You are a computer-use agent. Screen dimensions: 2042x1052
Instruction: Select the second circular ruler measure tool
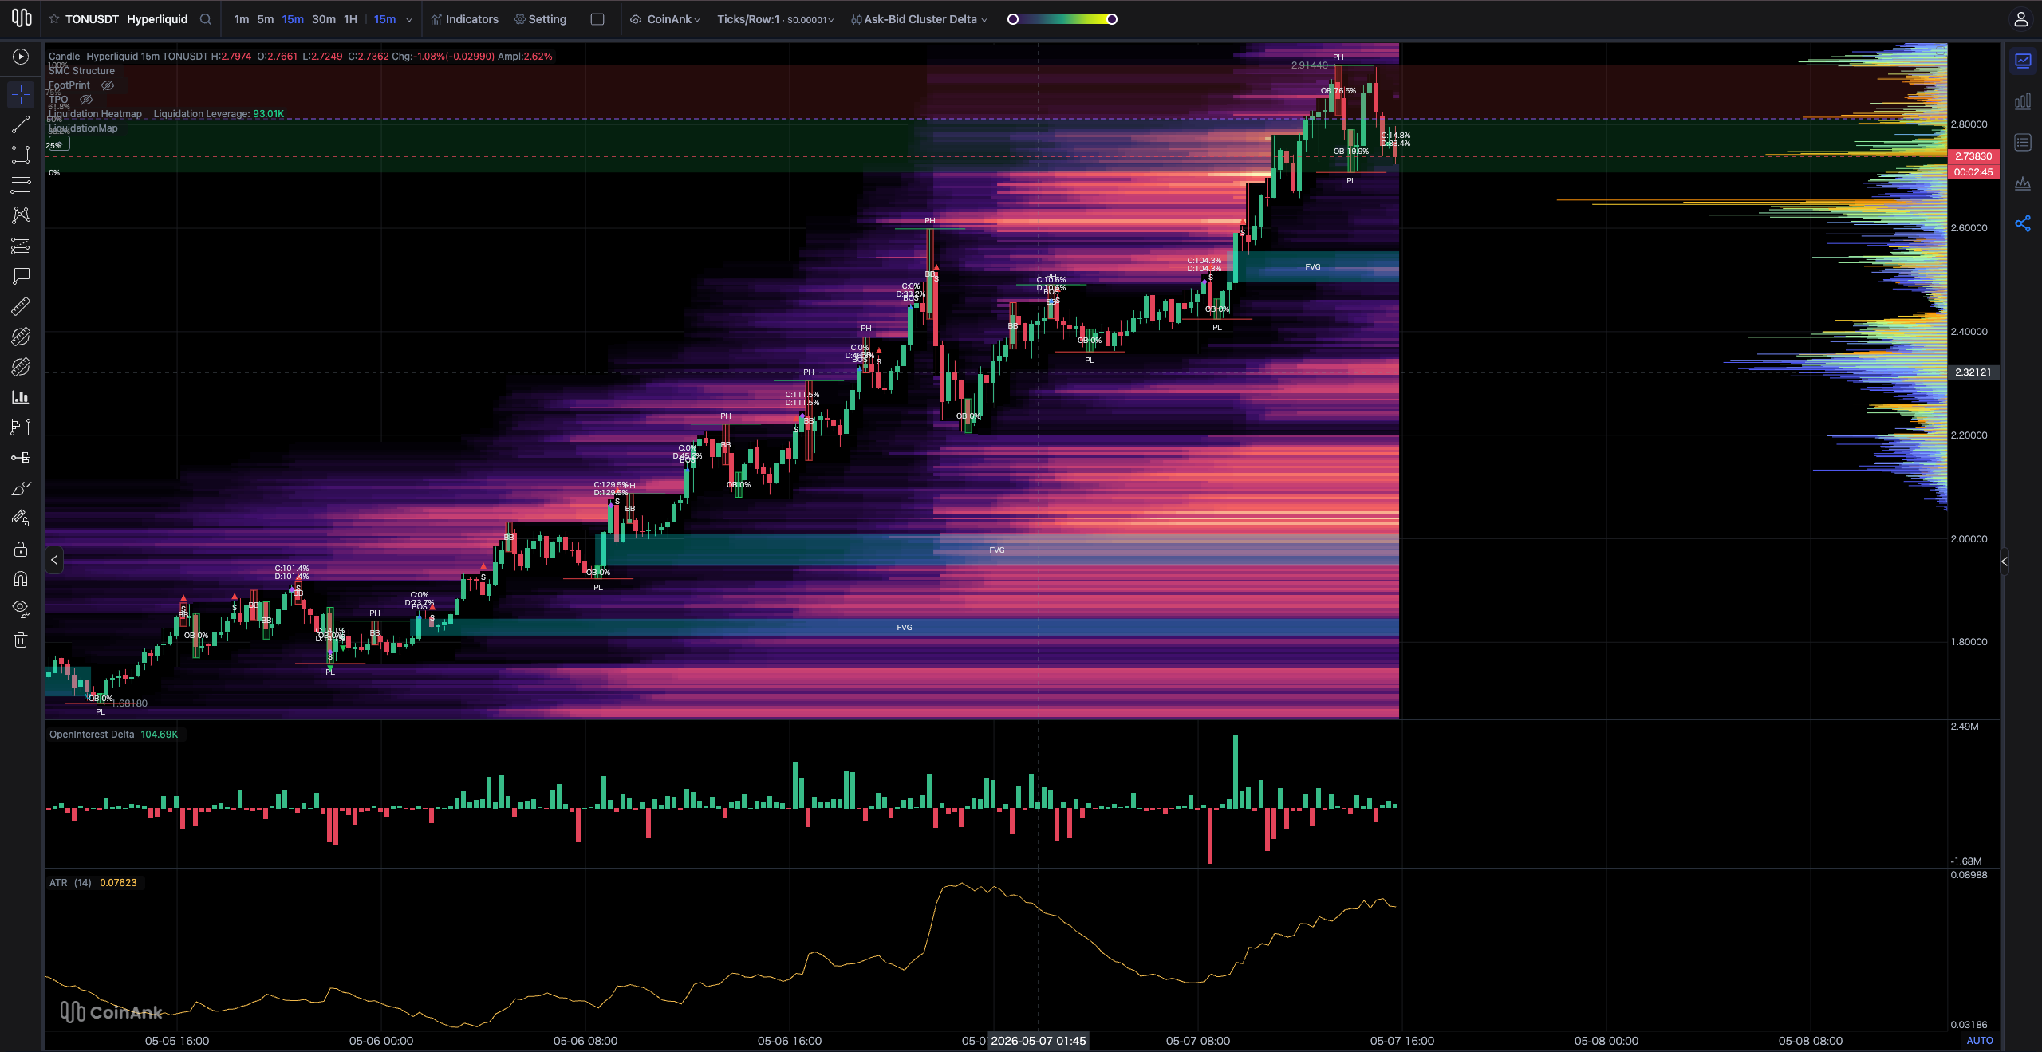(x=21, y=367)
